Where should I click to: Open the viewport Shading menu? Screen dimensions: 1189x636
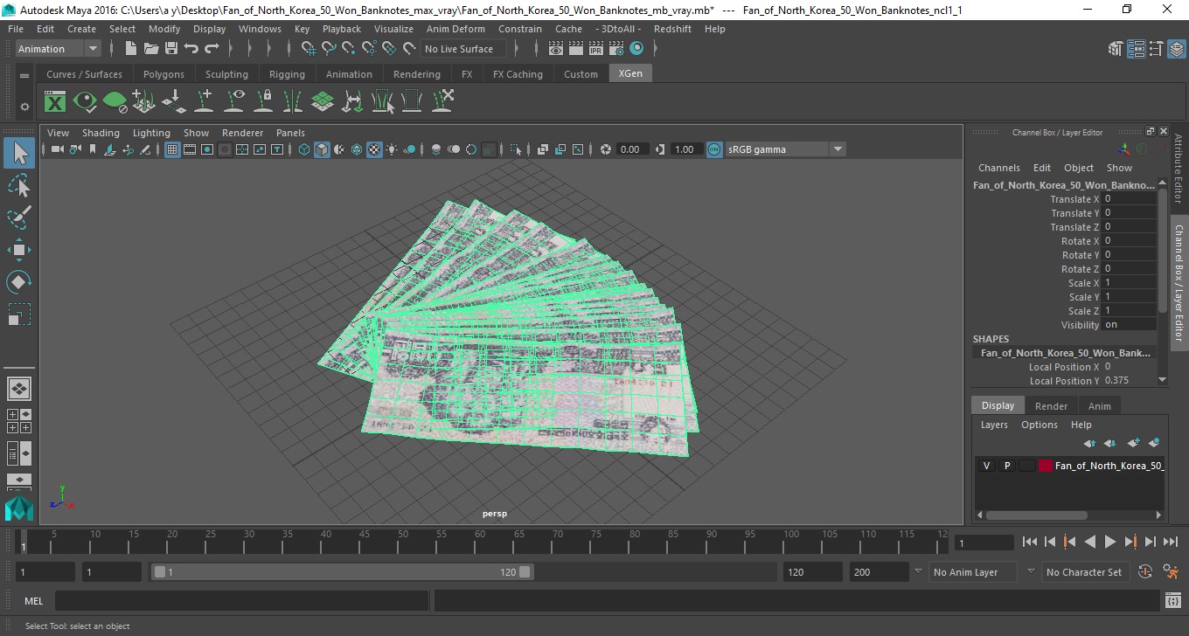tap(101, 133)
